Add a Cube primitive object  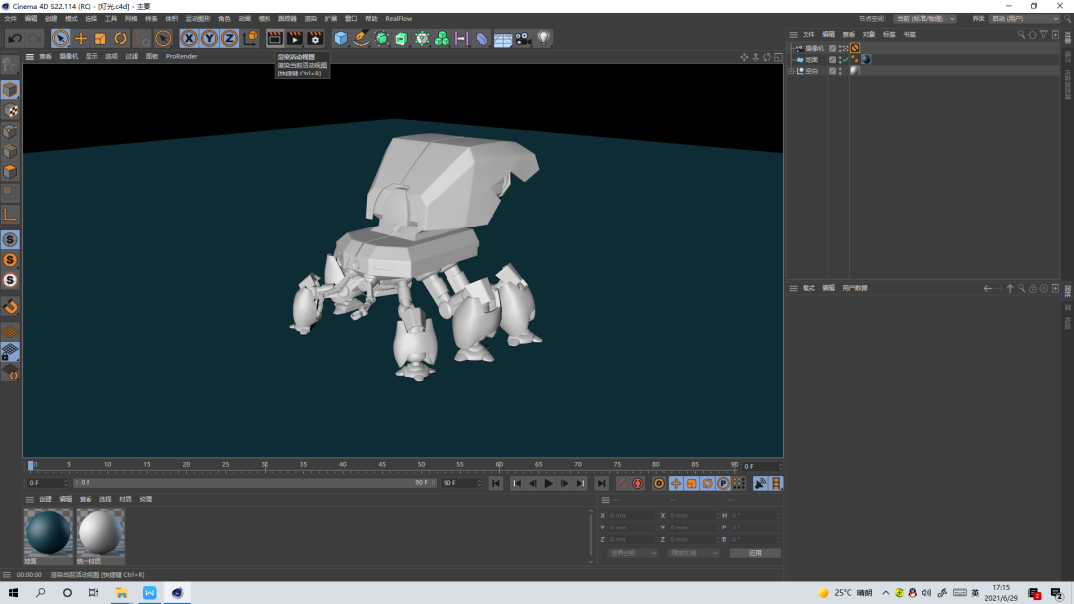click(340, 39)
